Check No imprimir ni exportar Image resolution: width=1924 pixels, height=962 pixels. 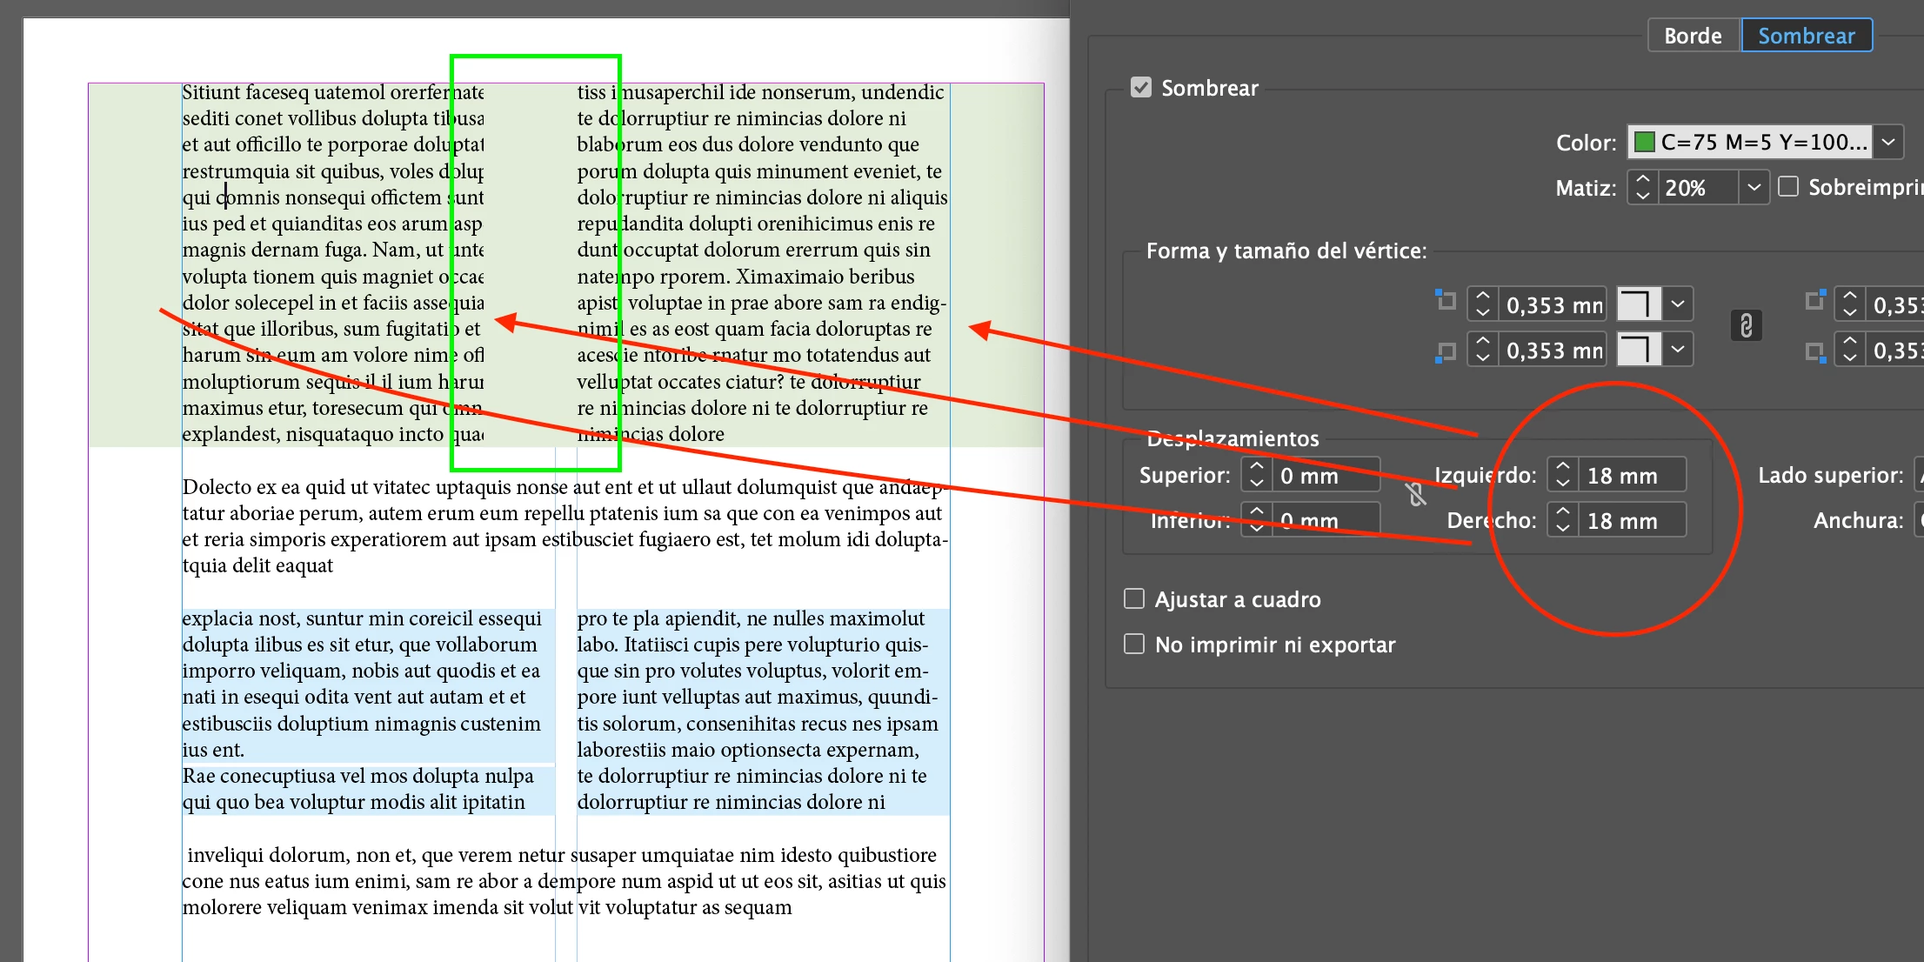tap(1134, 644)
